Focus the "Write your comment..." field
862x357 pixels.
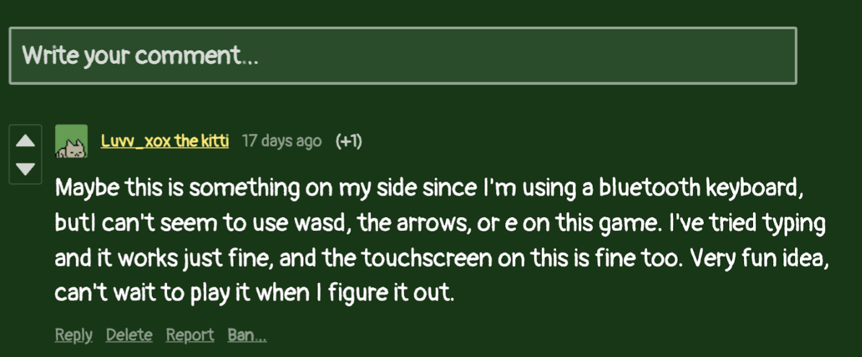click(x=402, y=56)
